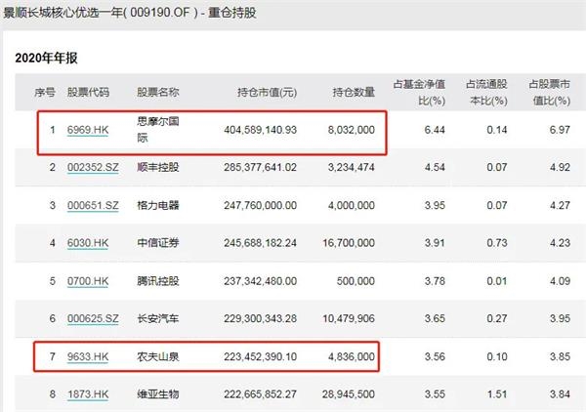
Task: Open stock code link 0700.HK
Action: pos(88,281)
